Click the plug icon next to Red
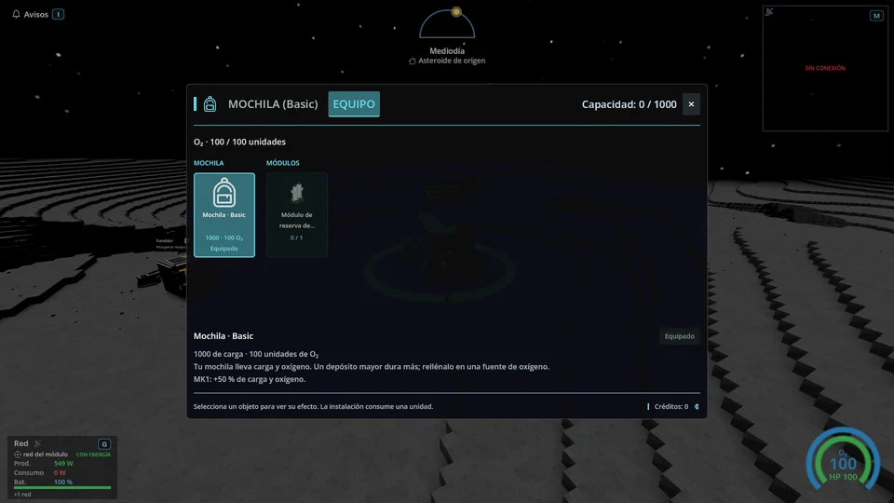The height and width of the screenshot is (503, 894). [37, 443]
